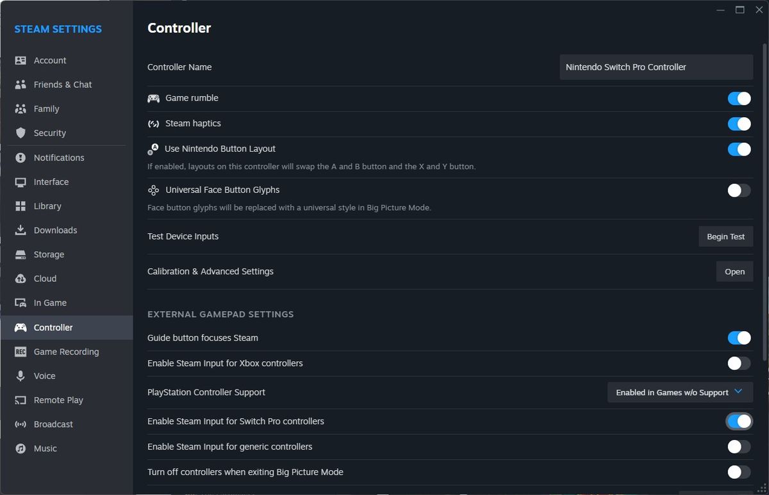Open Game Recording via REC icon
This screenshot has width=769, height=495.
(x=21, y=352)
